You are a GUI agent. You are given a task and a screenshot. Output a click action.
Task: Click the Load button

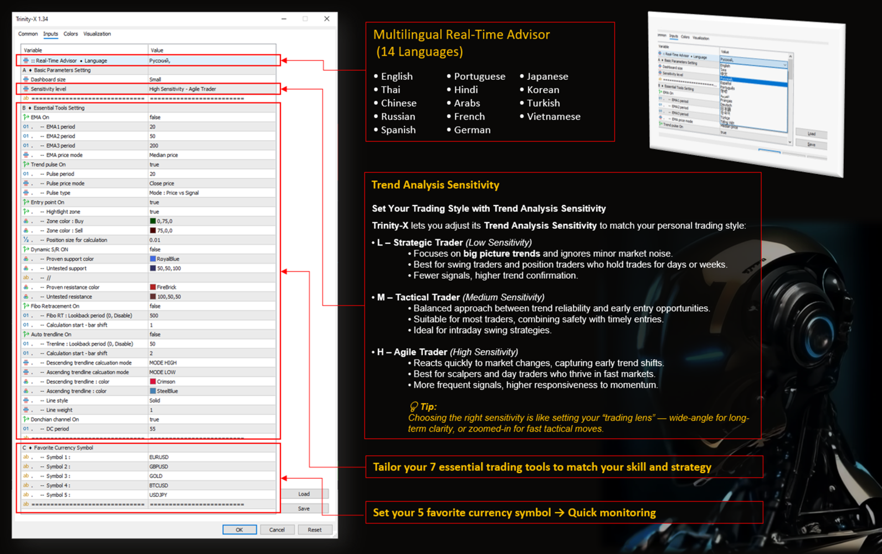tap(304, 494)
